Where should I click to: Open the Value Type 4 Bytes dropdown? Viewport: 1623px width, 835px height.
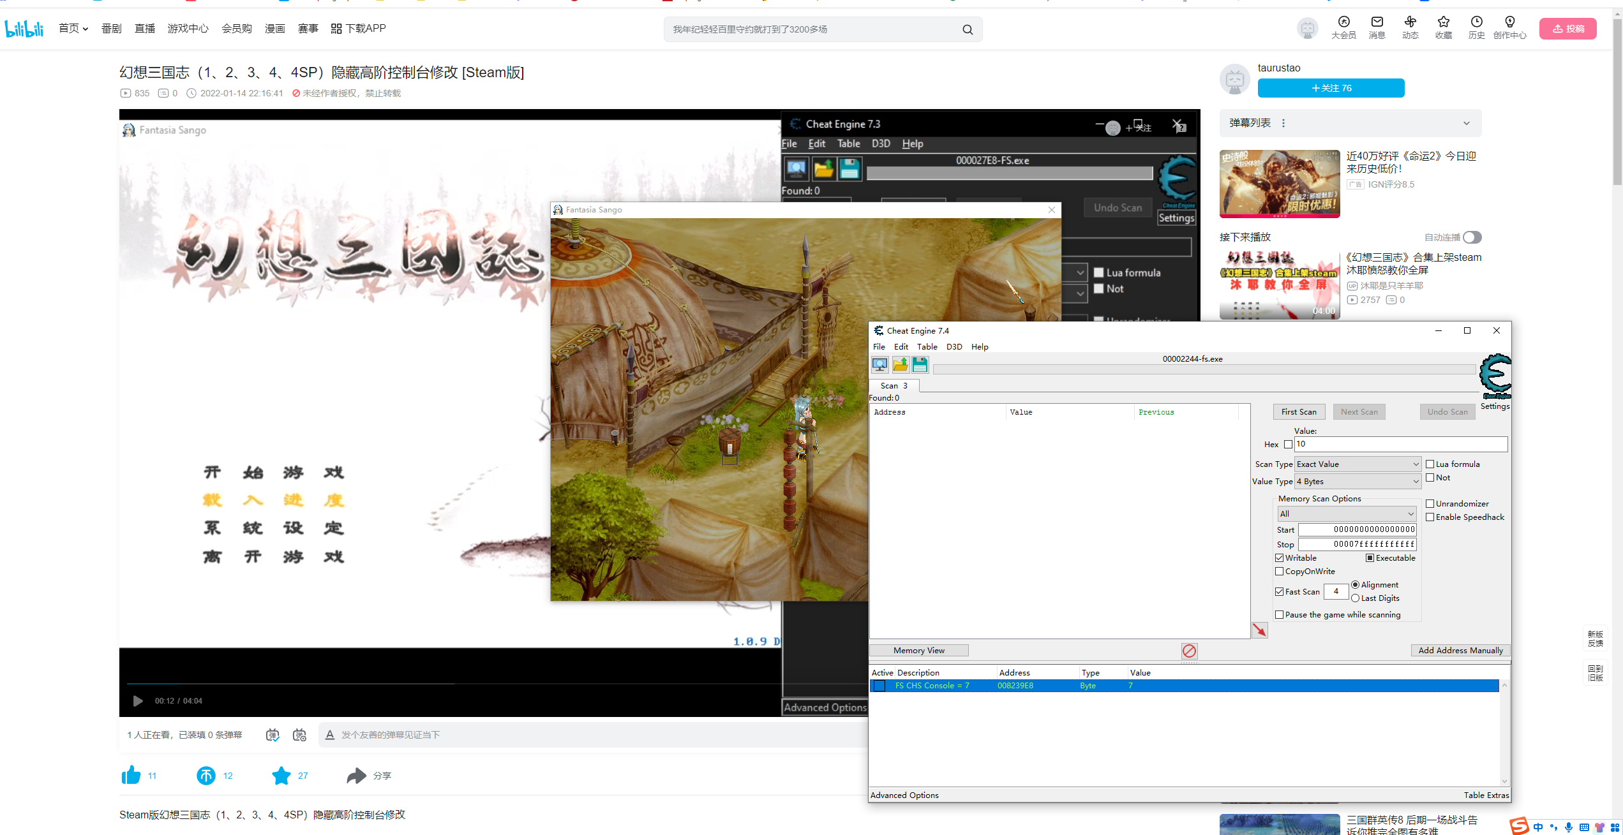[1357, 482]
